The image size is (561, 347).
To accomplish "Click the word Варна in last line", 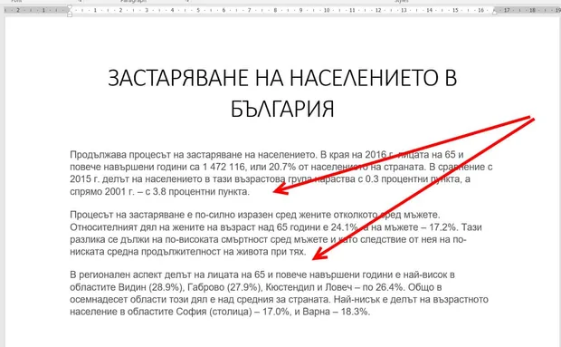I will [317, 312].
